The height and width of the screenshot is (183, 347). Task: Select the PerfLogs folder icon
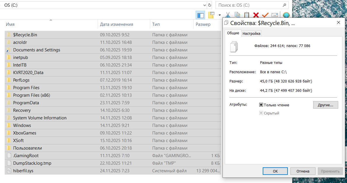pyautogui.click(x=9, y=80)
